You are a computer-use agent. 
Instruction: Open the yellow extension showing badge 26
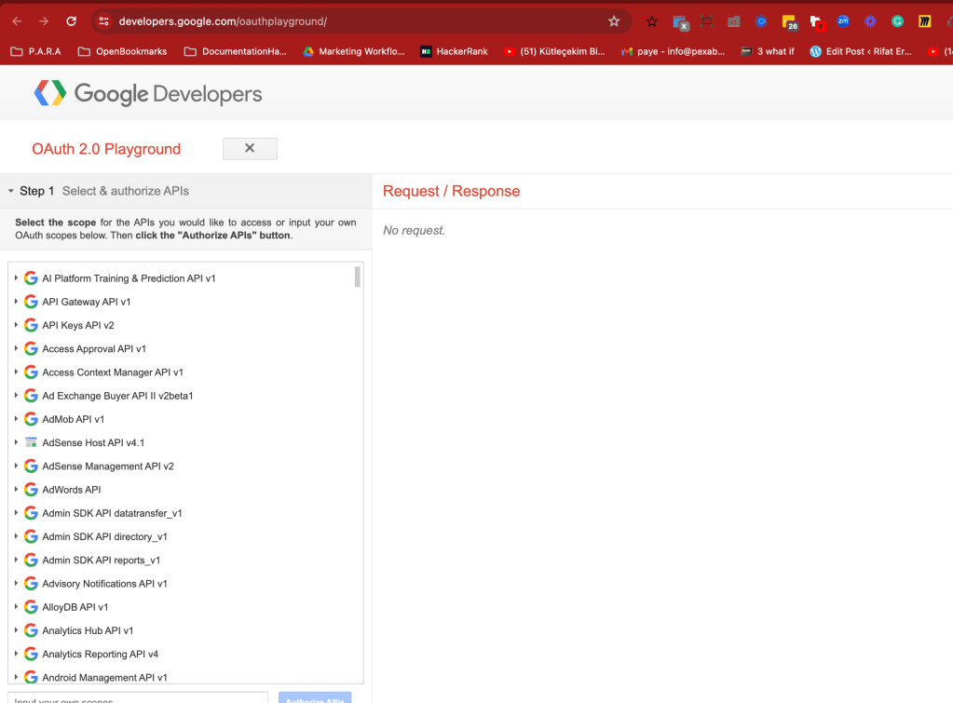pos(789,22)
